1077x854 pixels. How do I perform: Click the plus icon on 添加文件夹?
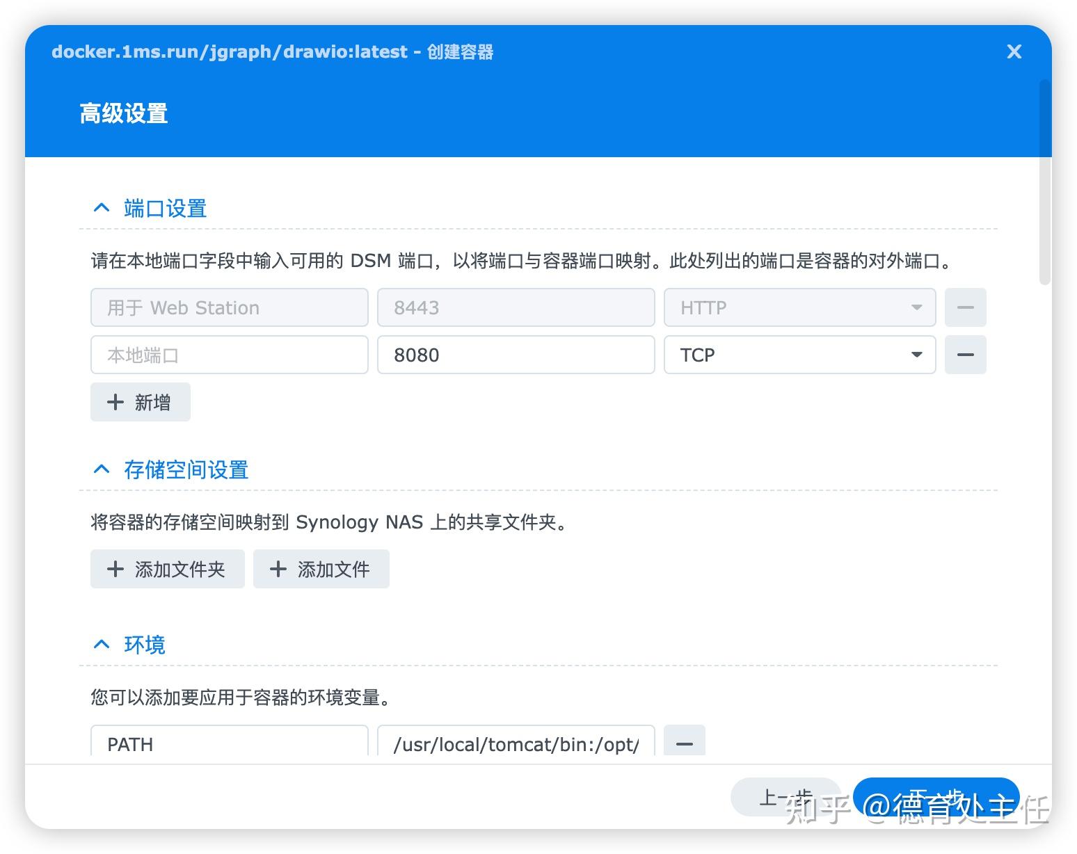(115, 569)
